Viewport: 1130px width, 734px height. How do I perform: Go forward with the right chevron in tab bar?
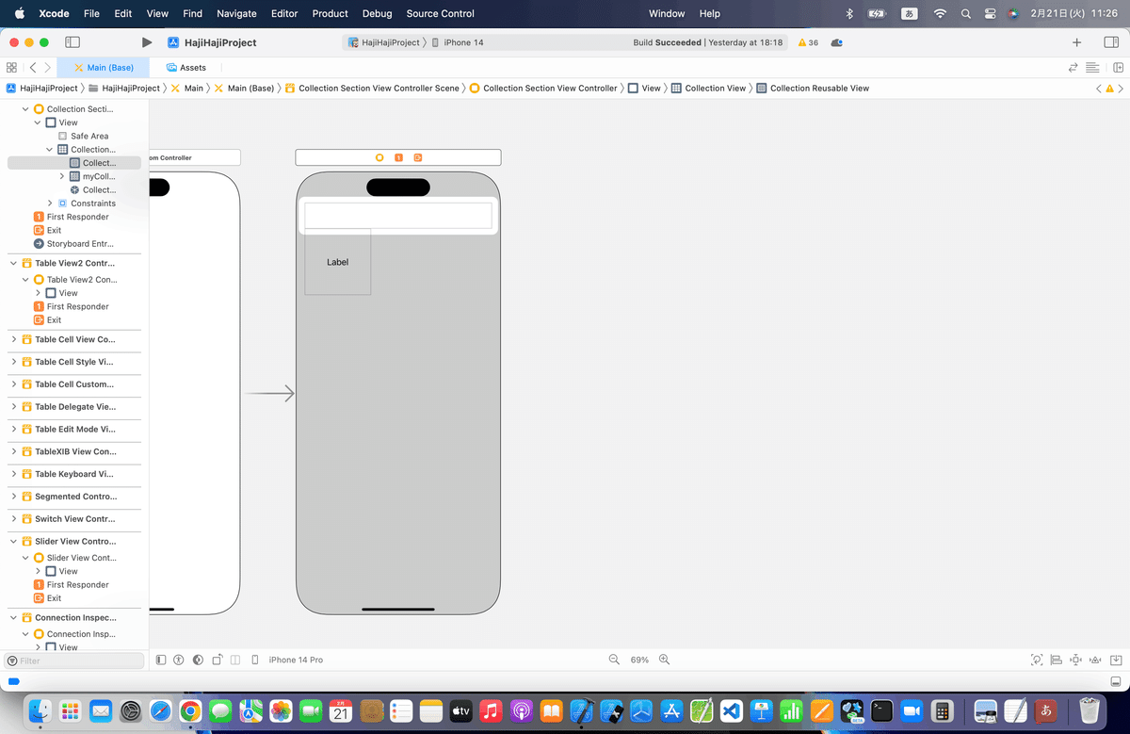click(48, 68)
